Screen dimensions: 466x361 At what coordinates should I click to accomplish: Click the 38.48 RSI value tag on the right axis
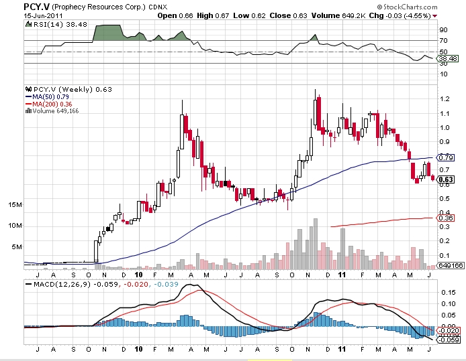coord(448,59)
